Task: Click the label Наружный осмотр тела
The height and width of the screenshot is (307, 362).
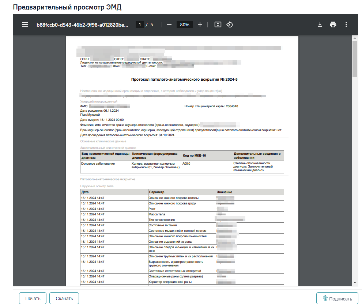Action: [97, 186]
